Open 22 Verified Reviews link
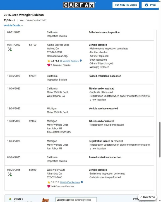The image size is (161, 202). tap(69, 61)
